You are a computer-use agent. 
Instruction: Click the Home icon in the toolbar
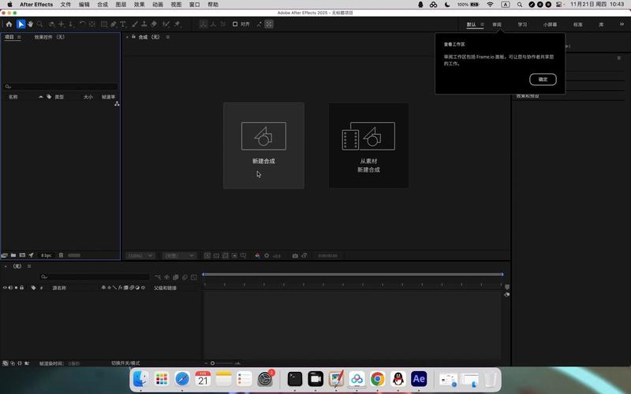point(9,24)
